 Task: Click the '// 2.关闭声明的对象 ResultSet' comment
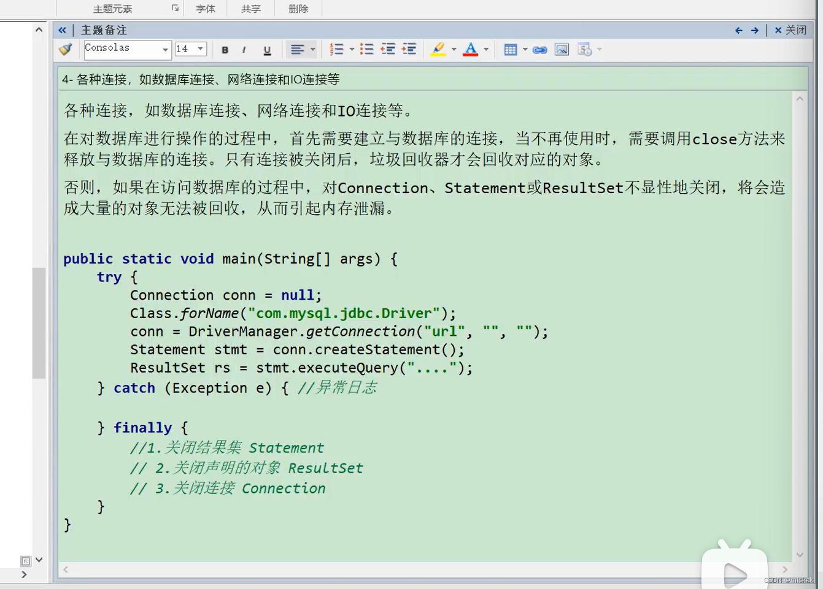pyautogui.click(x=246, y=468)
